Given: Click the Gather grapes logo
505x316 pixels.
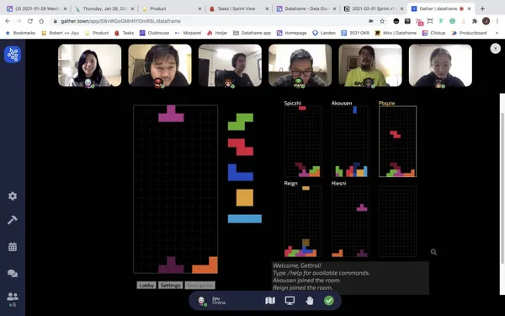Looking at the screenshot, I should coord(13,54).
